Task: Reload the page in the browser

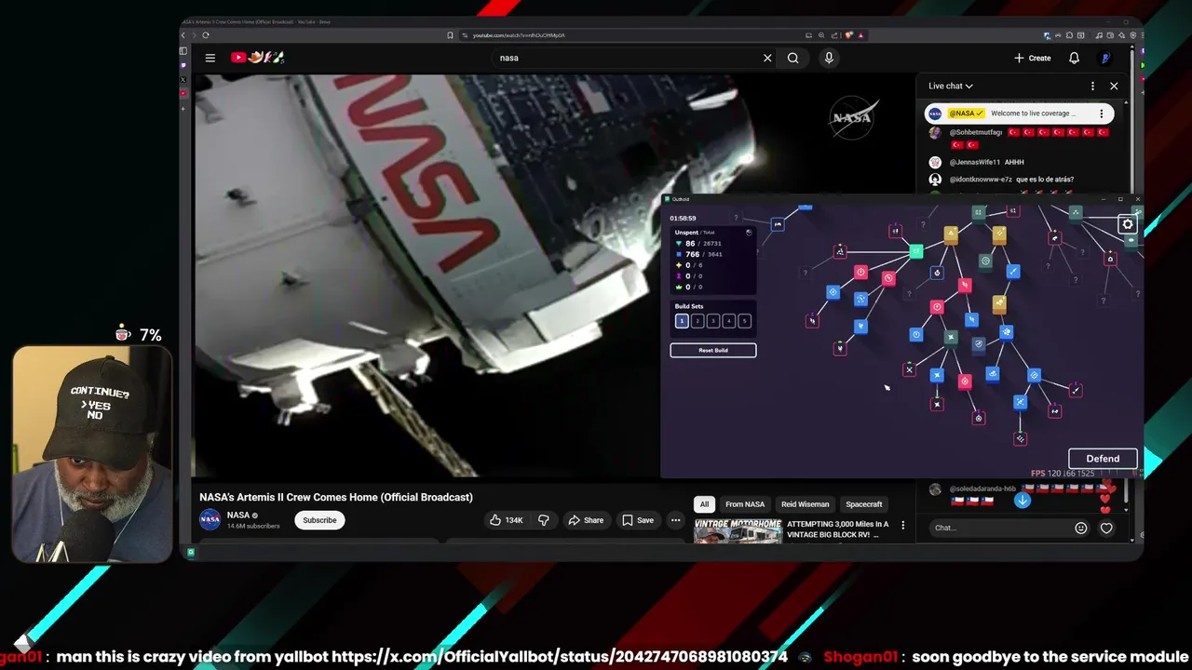Action: coord(206,35)
